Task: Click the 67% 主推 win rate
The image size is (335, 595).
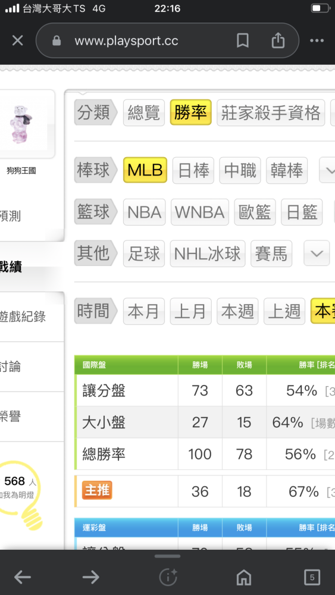Action: (x=303, y=492)
